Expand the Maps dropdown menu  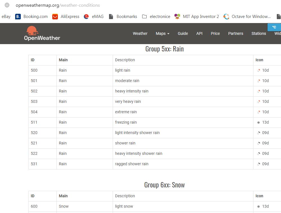pos(162,33)
